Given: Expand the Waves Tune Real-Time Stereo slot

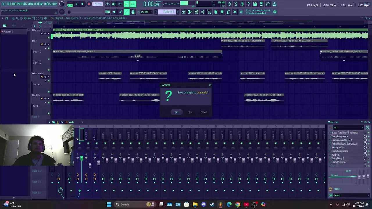Looking at the screenshot, I should pyautogui.click(x=330, y=133).
